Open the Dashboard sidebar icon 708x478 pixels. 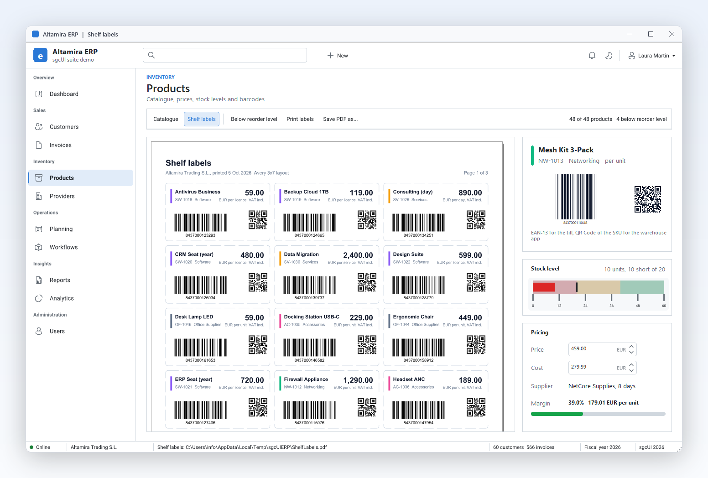tap(39, 94)
